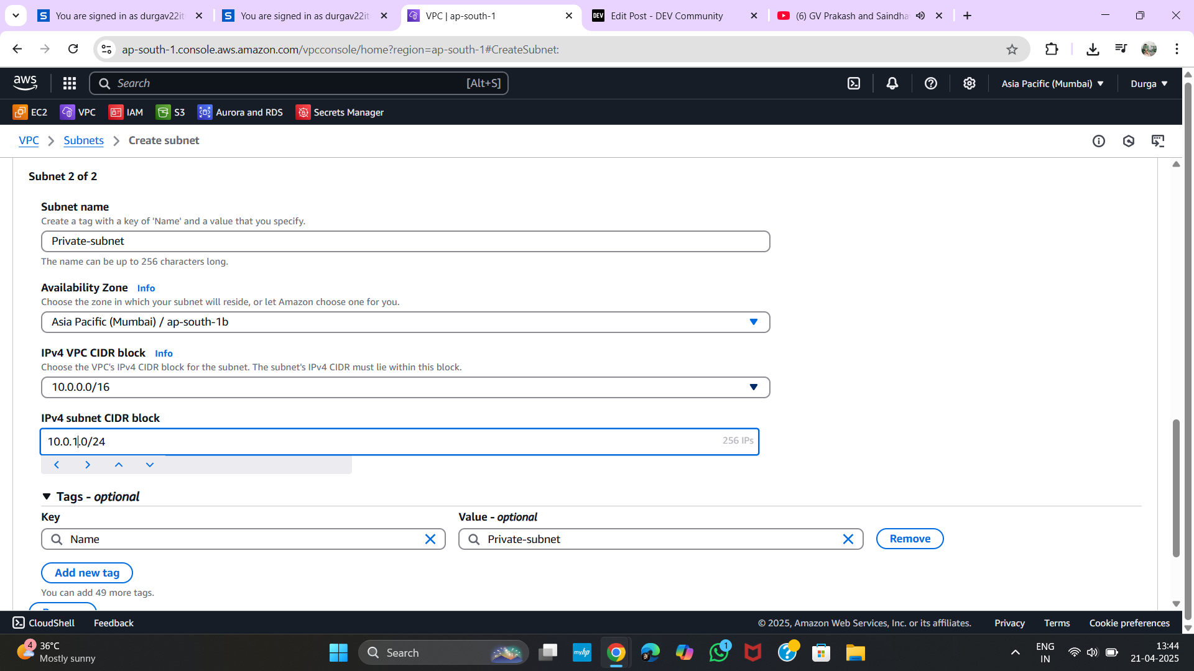Mute the YouTube tab audio icon

pos(920,16)
